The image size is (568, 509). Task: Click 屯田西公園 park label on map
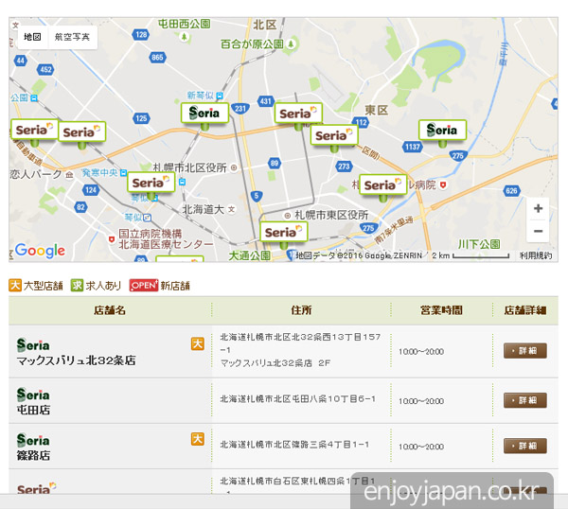[x=184, y=24]
